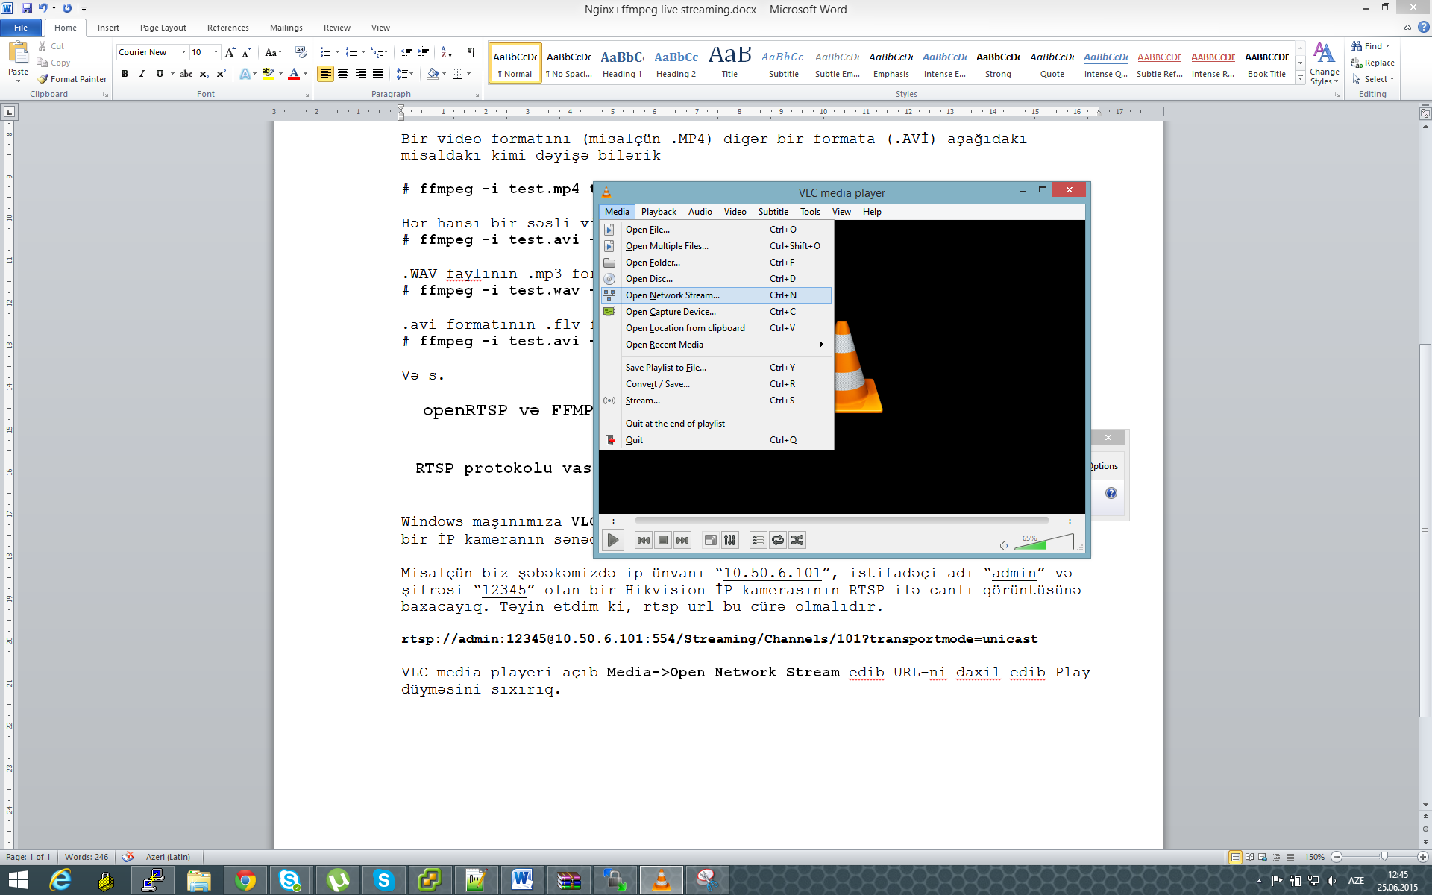This screenshot has height=895, width=1432.
Task: Click Replace in Editing group
Action: coord(1373,63)
